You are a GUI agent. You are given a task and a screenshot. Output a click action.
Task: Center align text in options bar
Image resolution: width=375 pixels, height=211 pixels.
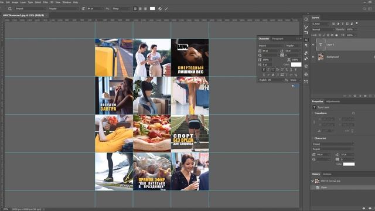[140, 9]
